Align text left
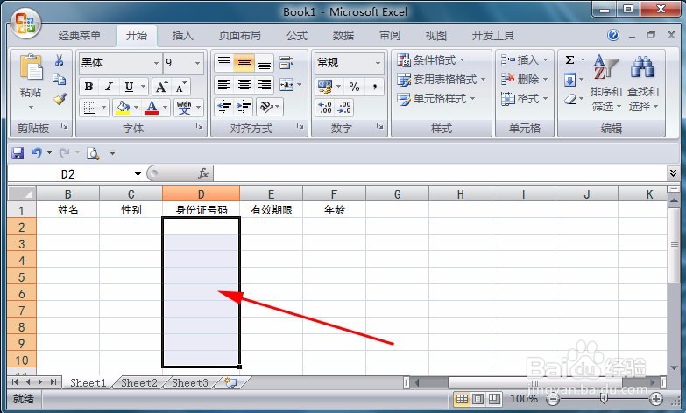 click(x=224, y=84)
